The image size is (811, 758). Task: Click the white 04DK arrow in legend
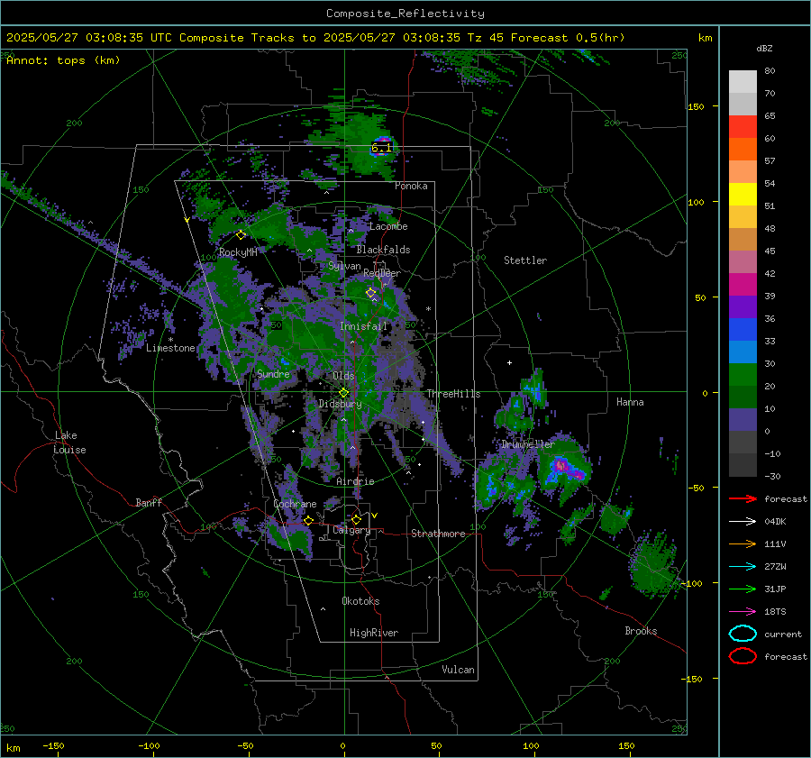743,521
